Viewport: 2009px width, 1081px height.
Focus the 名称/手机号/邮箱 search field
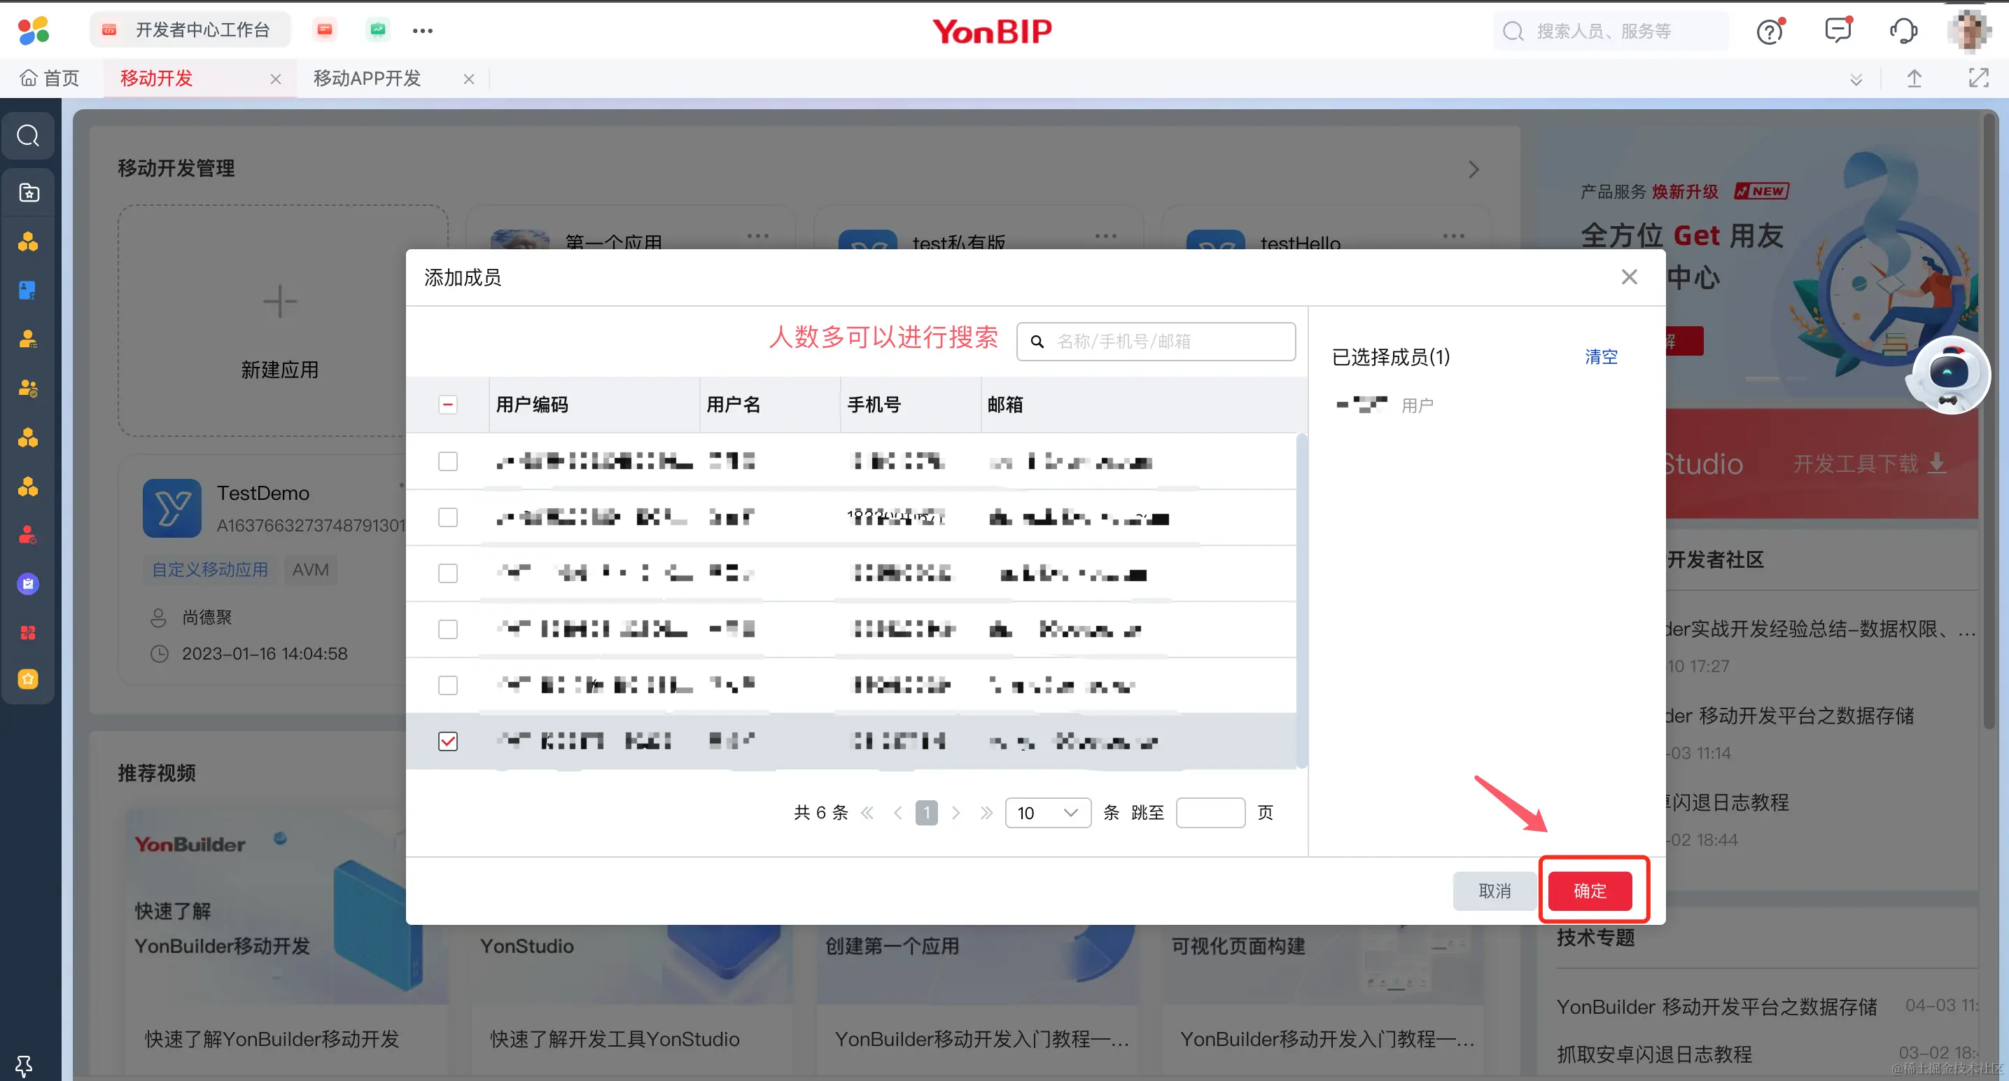1156,342
